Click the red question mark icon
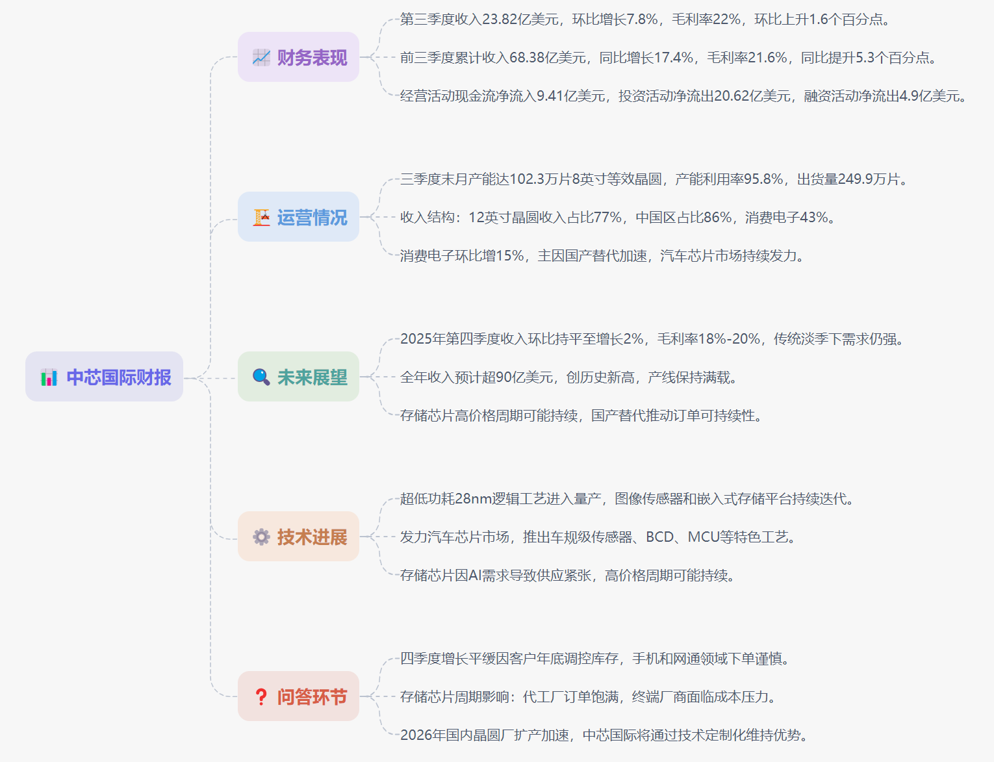This screenshot has height=762, width=994. click(261, 697)
